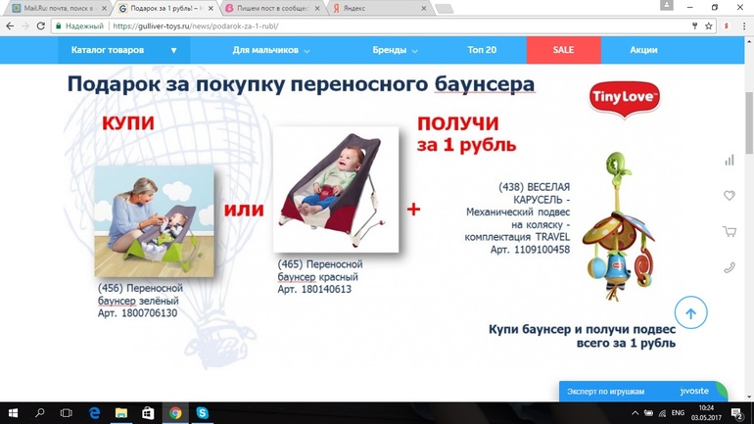This screenshot has height=424, width=754.
Task: Click the scroll-to-top arrow button
Action: click(690, 313)
